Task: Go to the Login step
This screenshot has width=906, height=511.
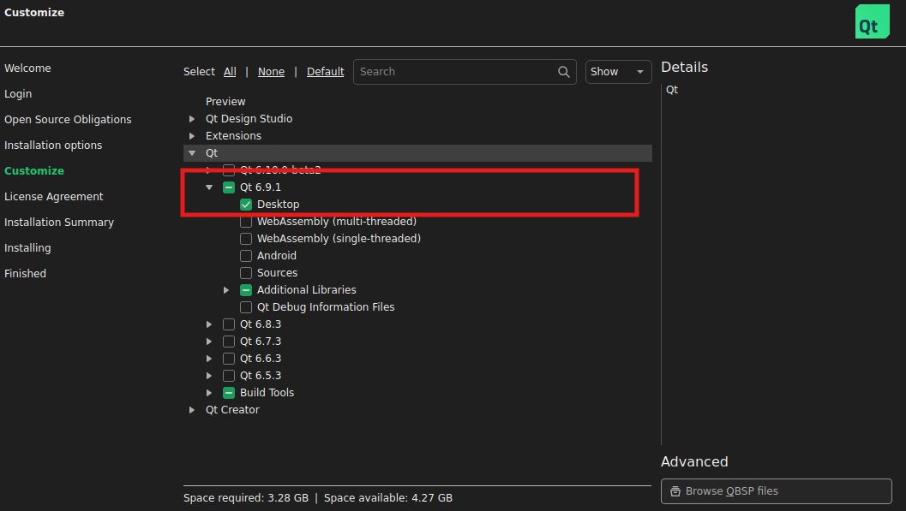Action: click(x=18, y=94)
